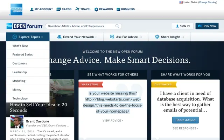The height and width of the screenshot is (140, 224).
Task: Click the Ask For Advice chat bubble icon
Action: (112, 37)
